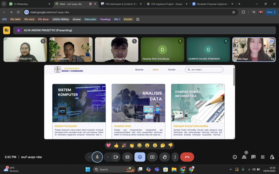Hide the emoji reactions bar
Viewport: 279px width, 174px height.
point(140,157)
